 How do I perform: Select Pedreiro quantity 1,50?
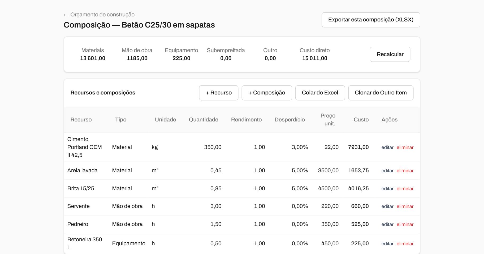click(x=216, y=224)
